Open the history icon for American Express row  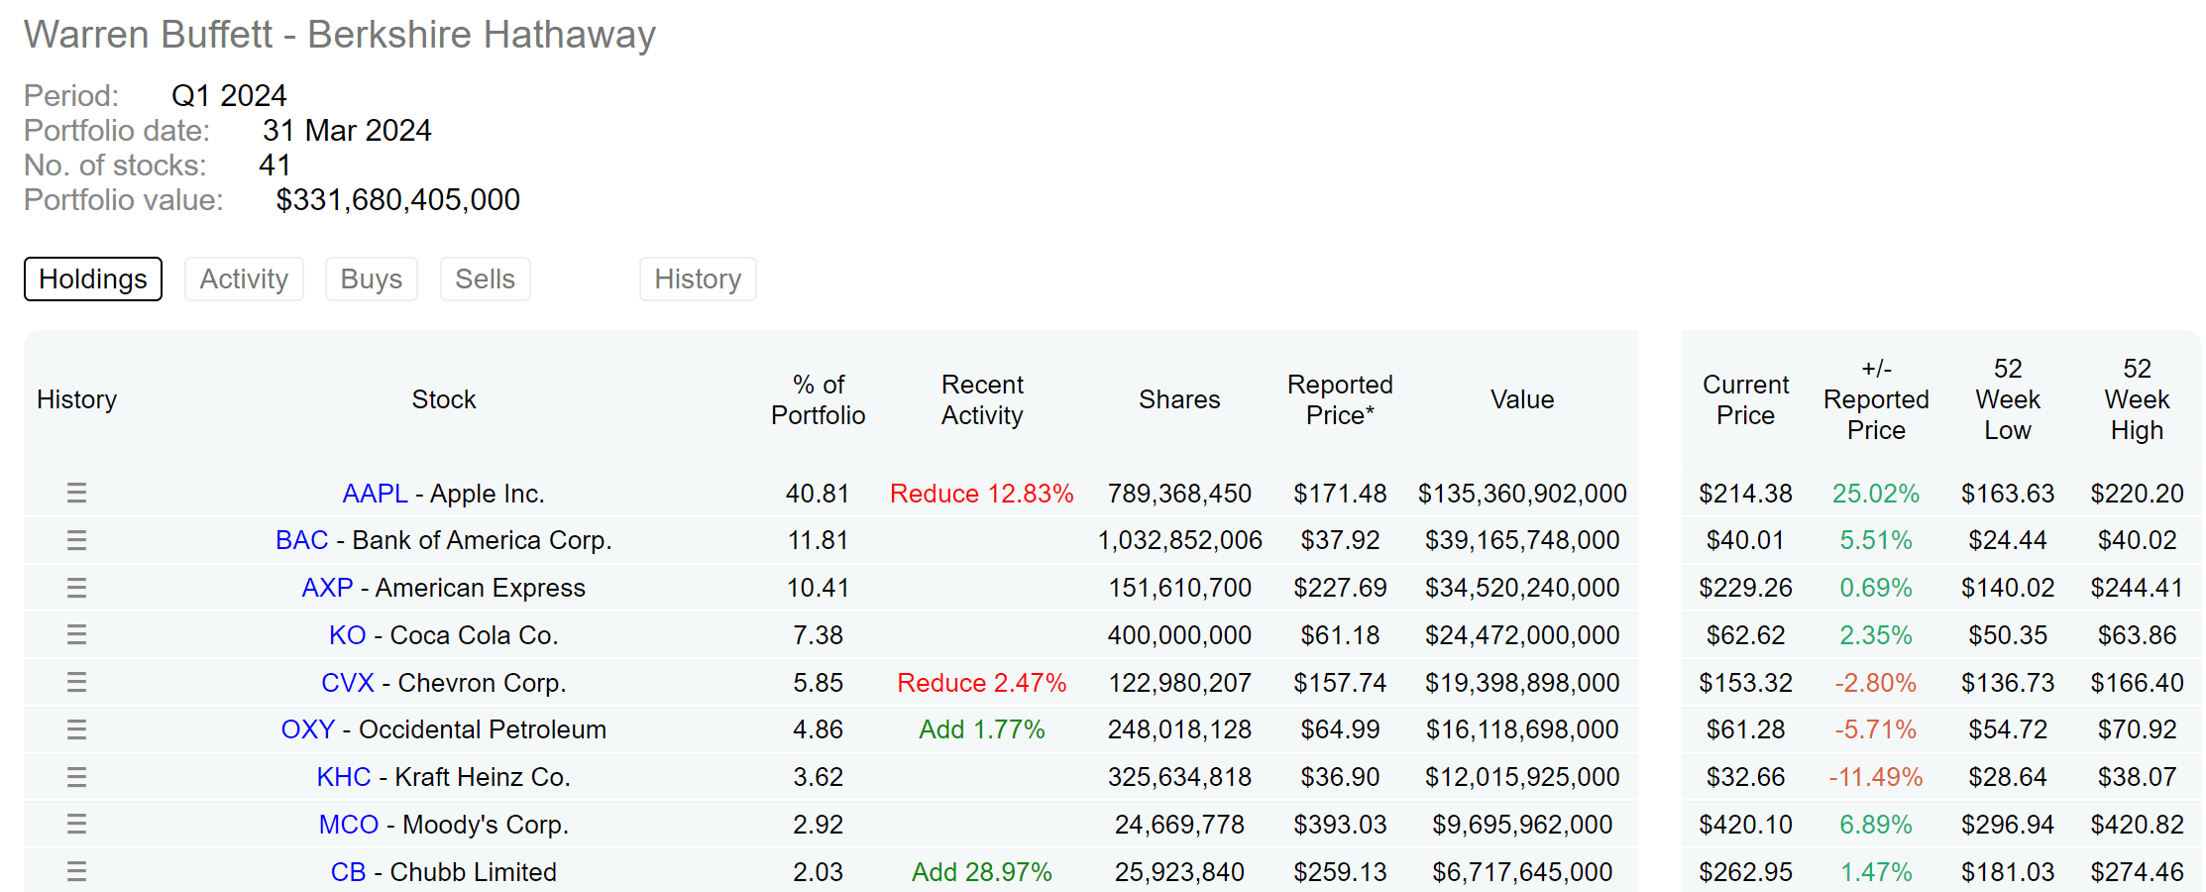tap(76, 587)
